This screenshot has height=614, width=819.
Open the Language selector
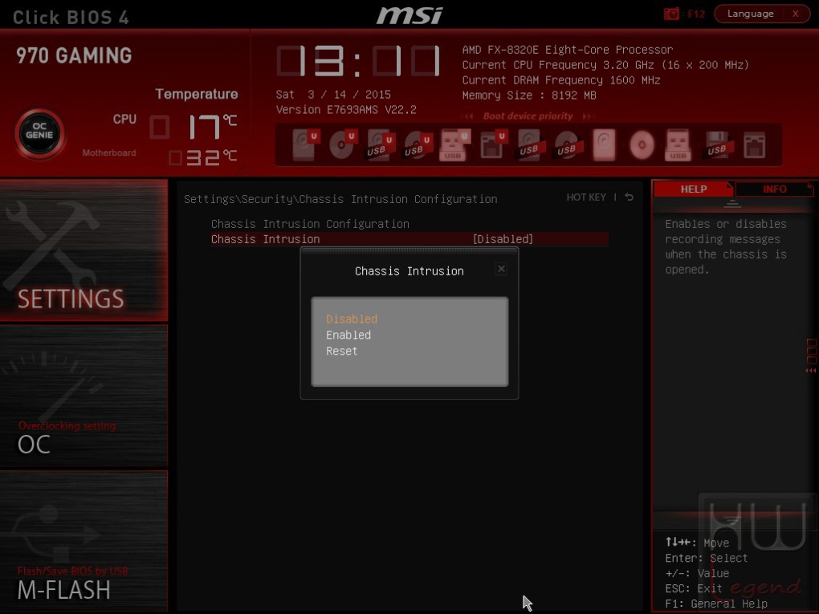(x=750, y=14)
